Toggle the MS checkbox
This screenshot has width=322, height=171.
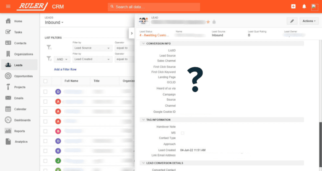182,133
